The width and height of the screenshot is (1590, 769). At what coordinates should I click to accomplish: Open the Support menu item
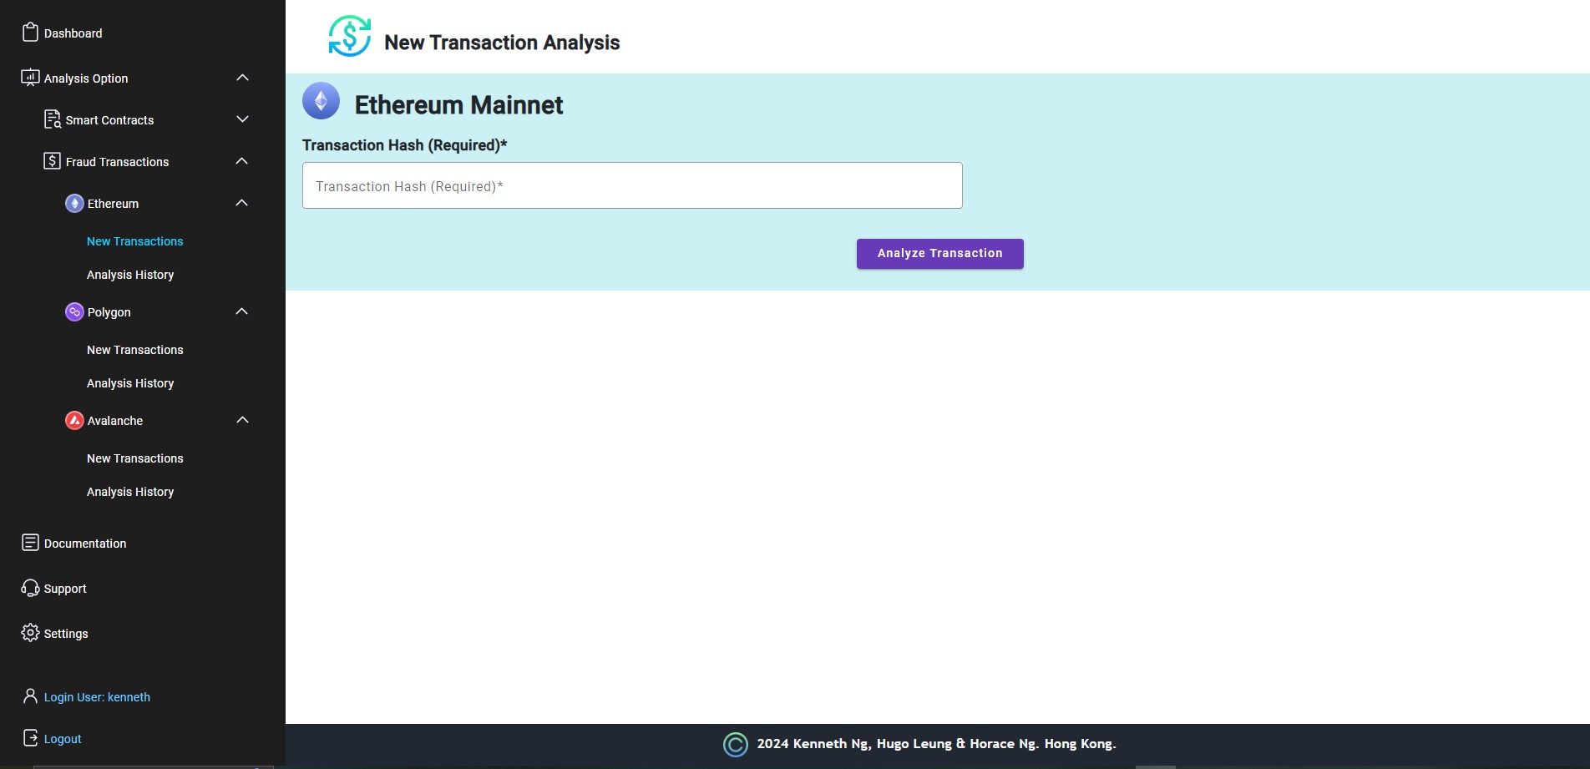[x=65, y=589]
